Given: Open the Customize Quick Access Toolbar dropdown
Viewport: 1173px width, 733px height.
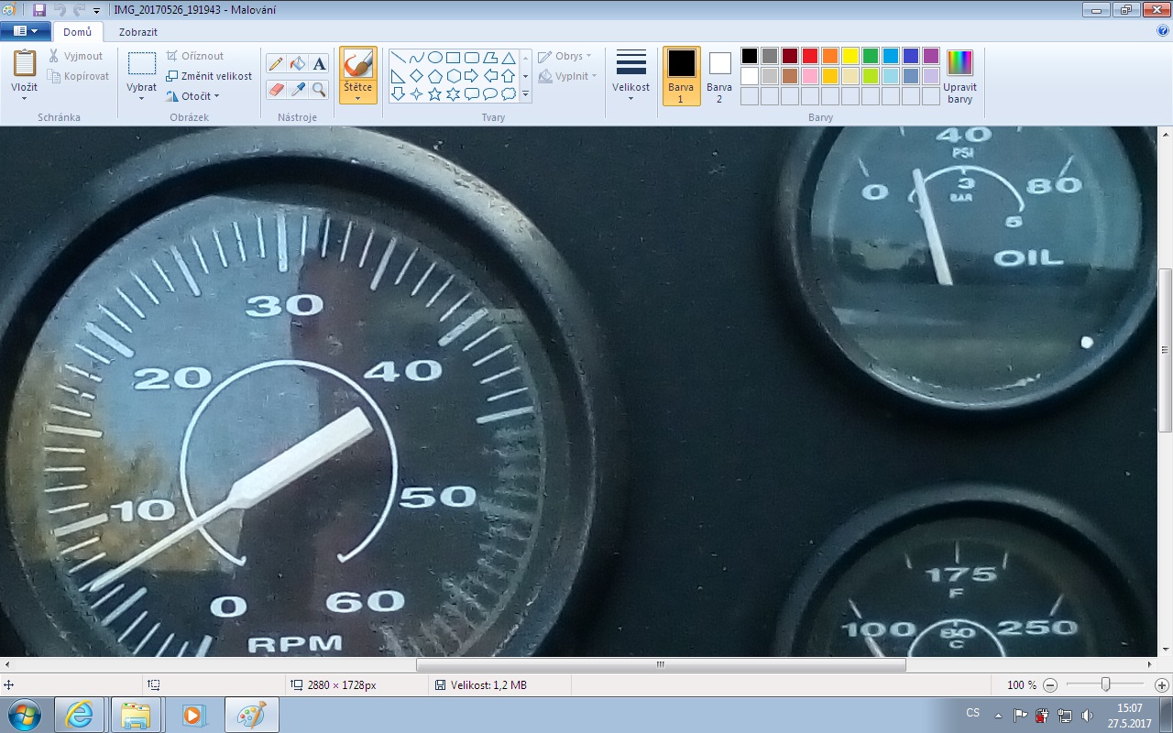Looking at the screenshot, I should [97, 11].
